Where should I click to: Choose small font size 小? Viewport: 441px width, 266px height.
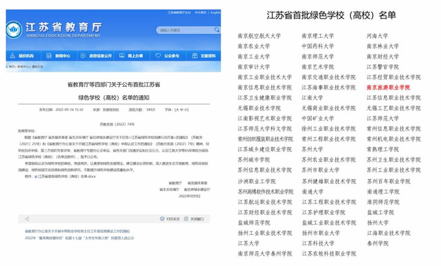pos(186,110)
